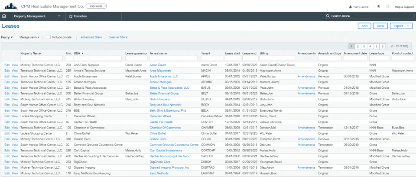
Task: Go to page 6 of leases
Action: [x=382, y=46]
